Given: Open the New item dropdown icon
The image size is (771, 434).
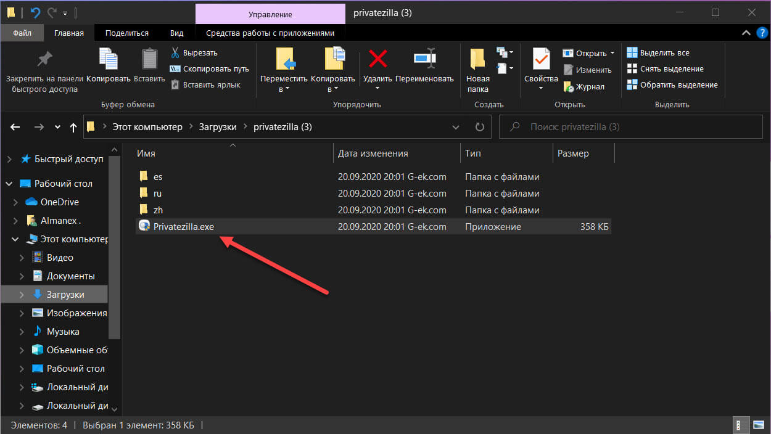Looking at the screenshot, I should (x=505, y=52).
